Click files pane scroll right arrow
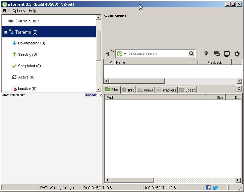 tap(238, 180)
